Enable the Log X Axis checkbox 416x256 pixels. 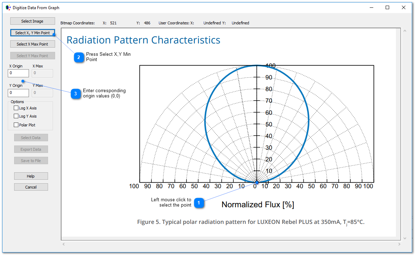[16, 108]
